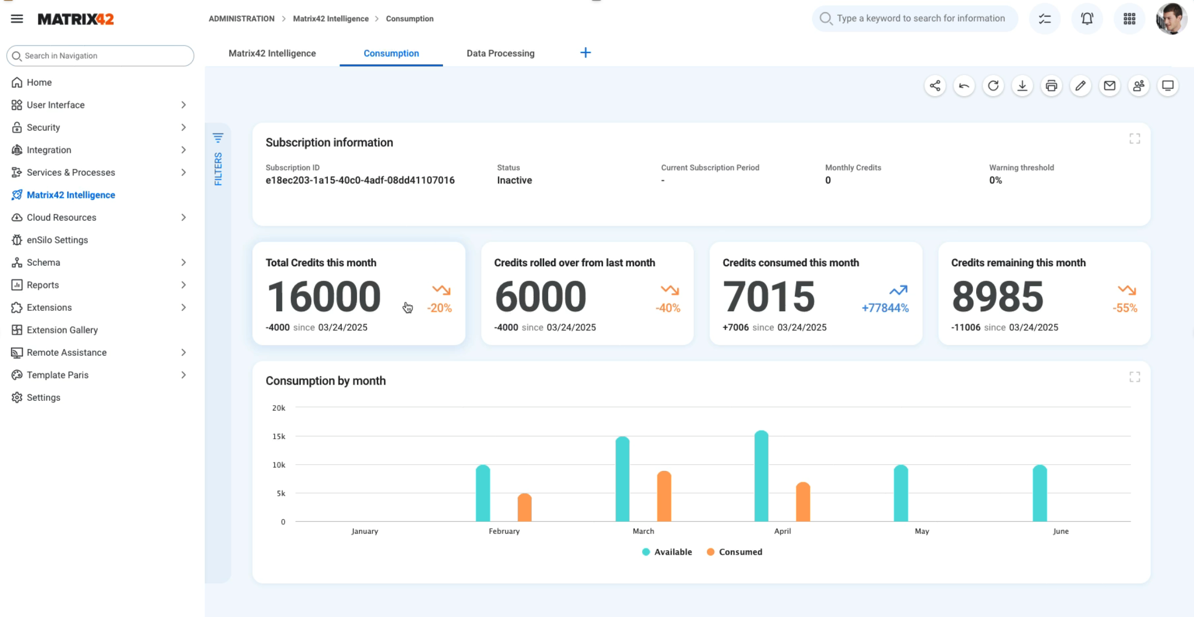Click April teal Available bar
Image resolution: width=1194 pixels, height=617 pixels.
pyautogui.click(x=762, y=476)
